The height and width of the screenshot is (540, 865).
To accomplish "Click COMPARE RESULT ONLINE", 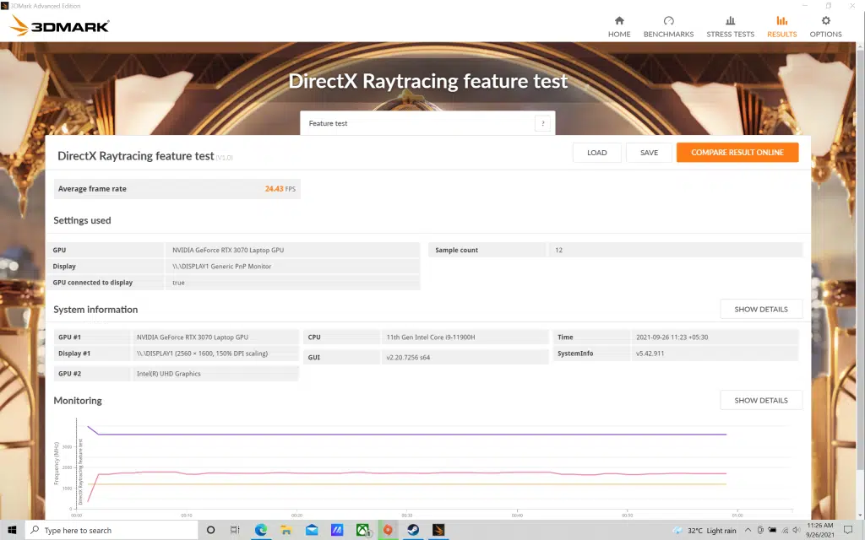I will point(737,153).
